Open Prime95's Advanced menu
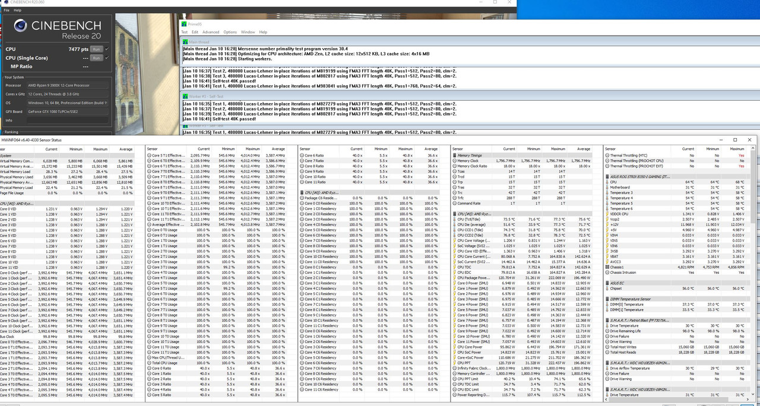This screenshot has width=760, height=406. pos(211,32)
